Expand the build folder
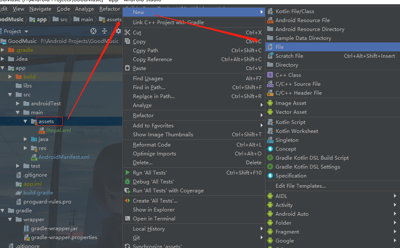The image size is (400, 248). [x=10, y=76]
